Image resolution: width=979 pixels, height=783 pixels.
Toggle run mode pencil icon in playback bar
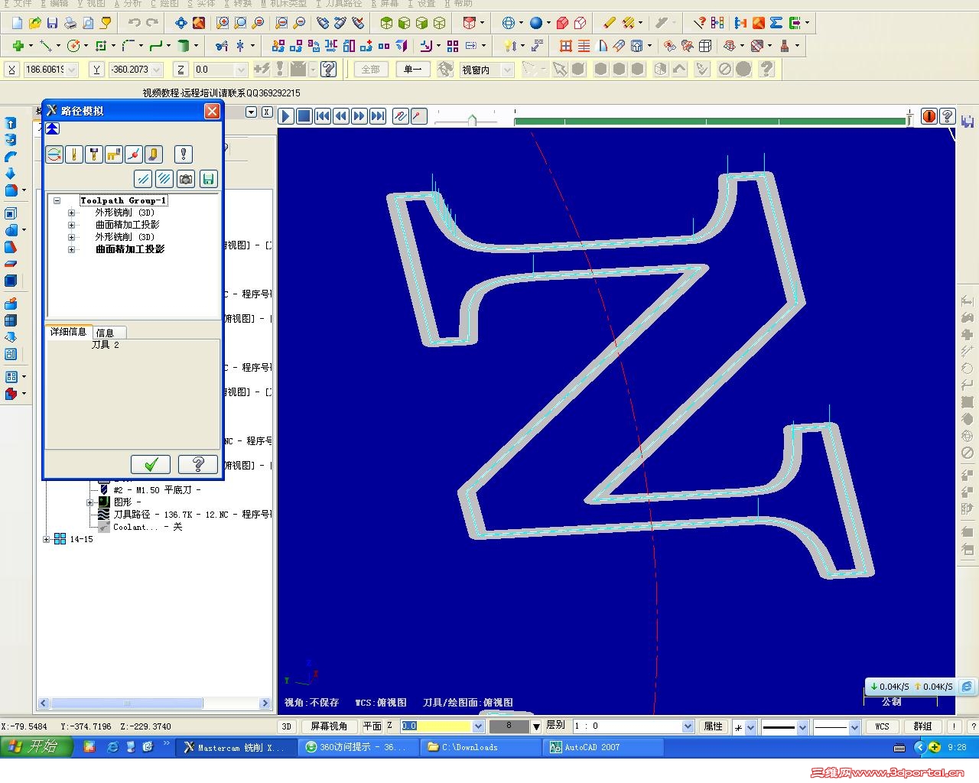[418, 116]
